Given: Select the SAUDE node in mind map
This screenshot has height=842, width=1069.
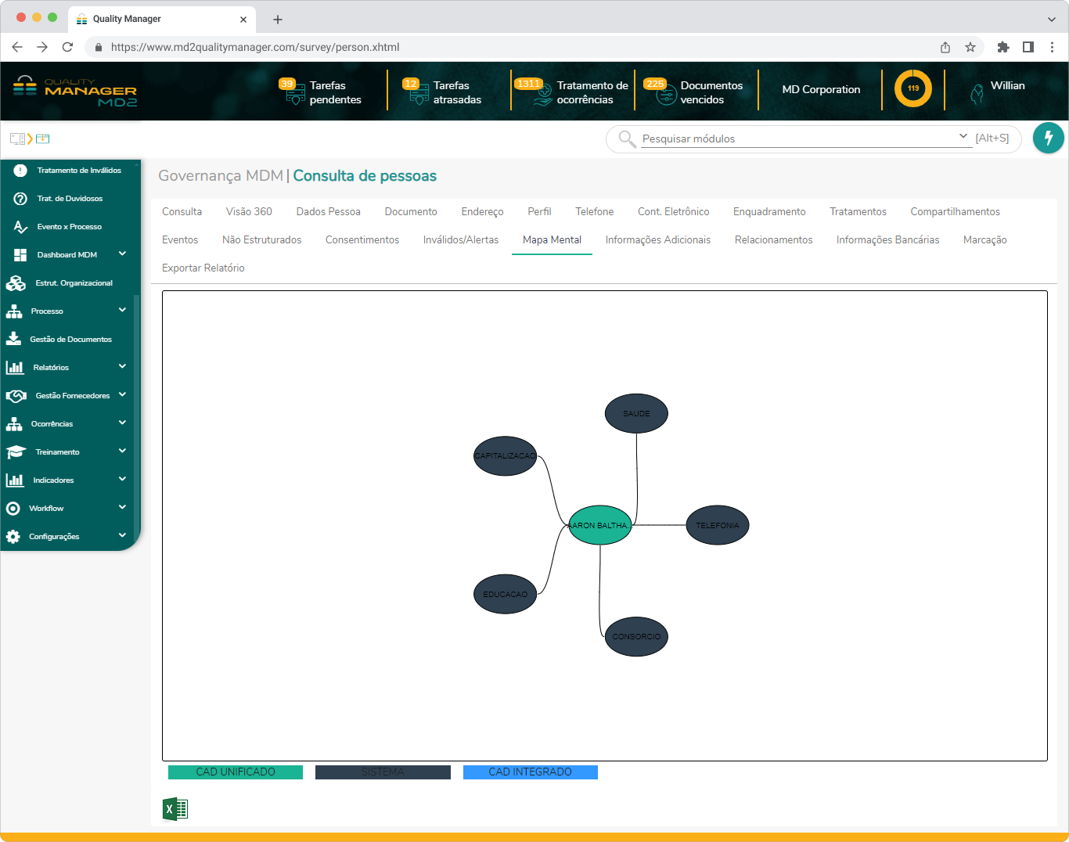Looking at the screenshot, I should coord(636,413).
